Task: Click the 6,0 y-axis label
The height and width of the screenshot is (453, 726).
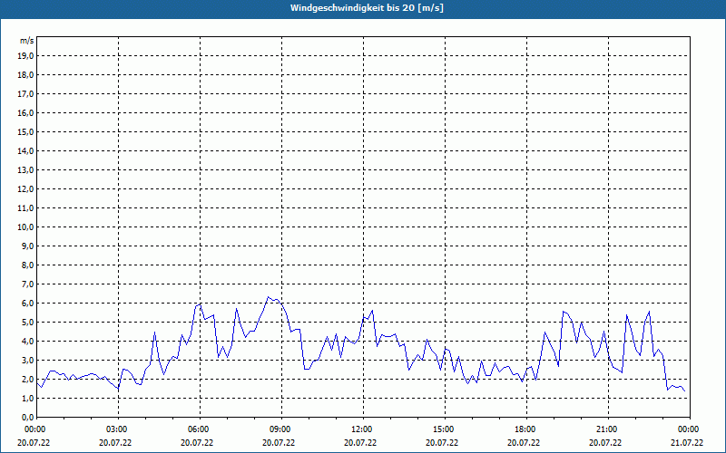Action: pyautogui.click(x=27, y=304)
